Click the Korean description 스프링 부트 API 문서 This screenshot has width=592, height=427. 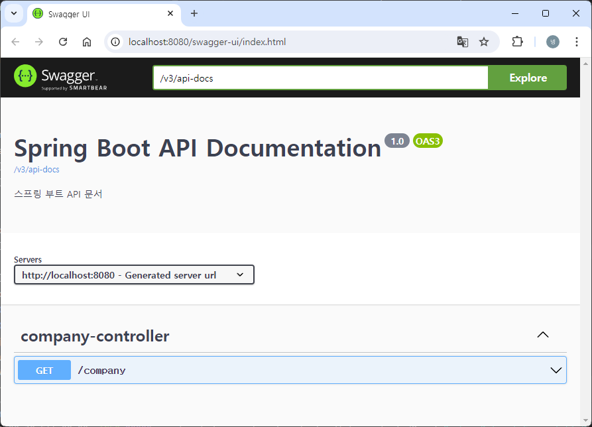[58, 194]
